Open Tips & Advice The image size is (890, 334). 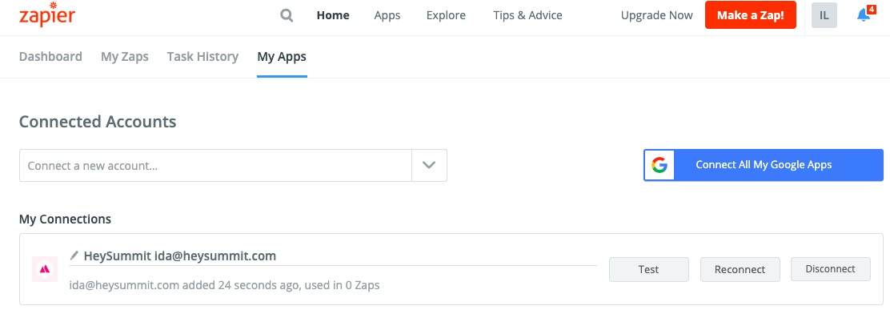coord(528,15)
